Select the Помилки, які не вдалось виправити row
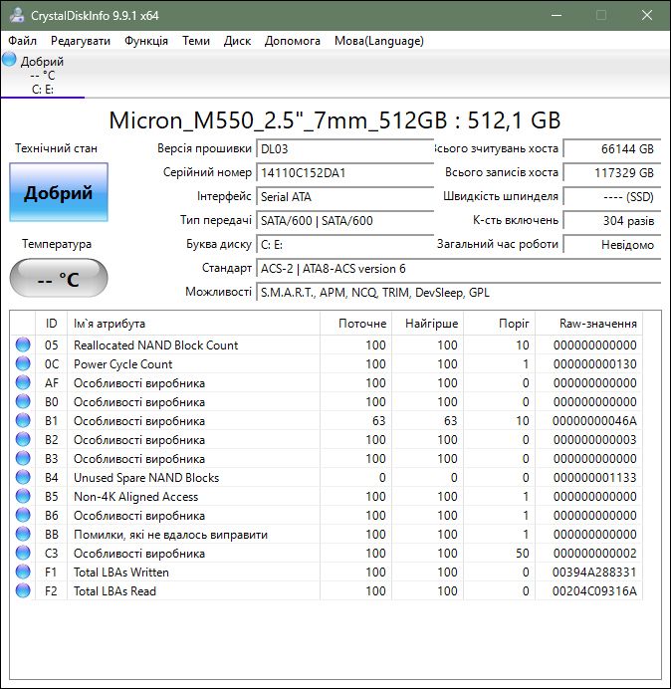 pyautogui.click(x=327, y=534)
